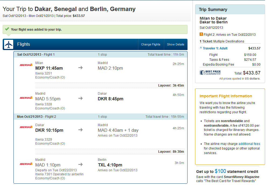Click the arrow between MXP and MAD

coord(81,67)
